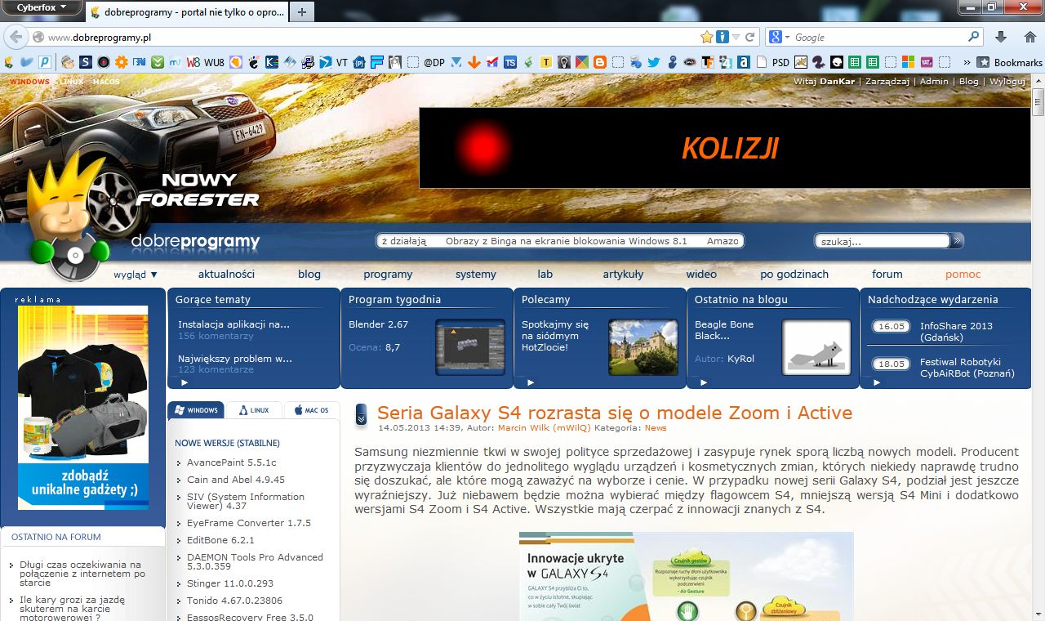Open DAEMON Tools Pro Advanced 5.3.0.359 link
Screen dimensions: 1045x621
tap(255, 561)
